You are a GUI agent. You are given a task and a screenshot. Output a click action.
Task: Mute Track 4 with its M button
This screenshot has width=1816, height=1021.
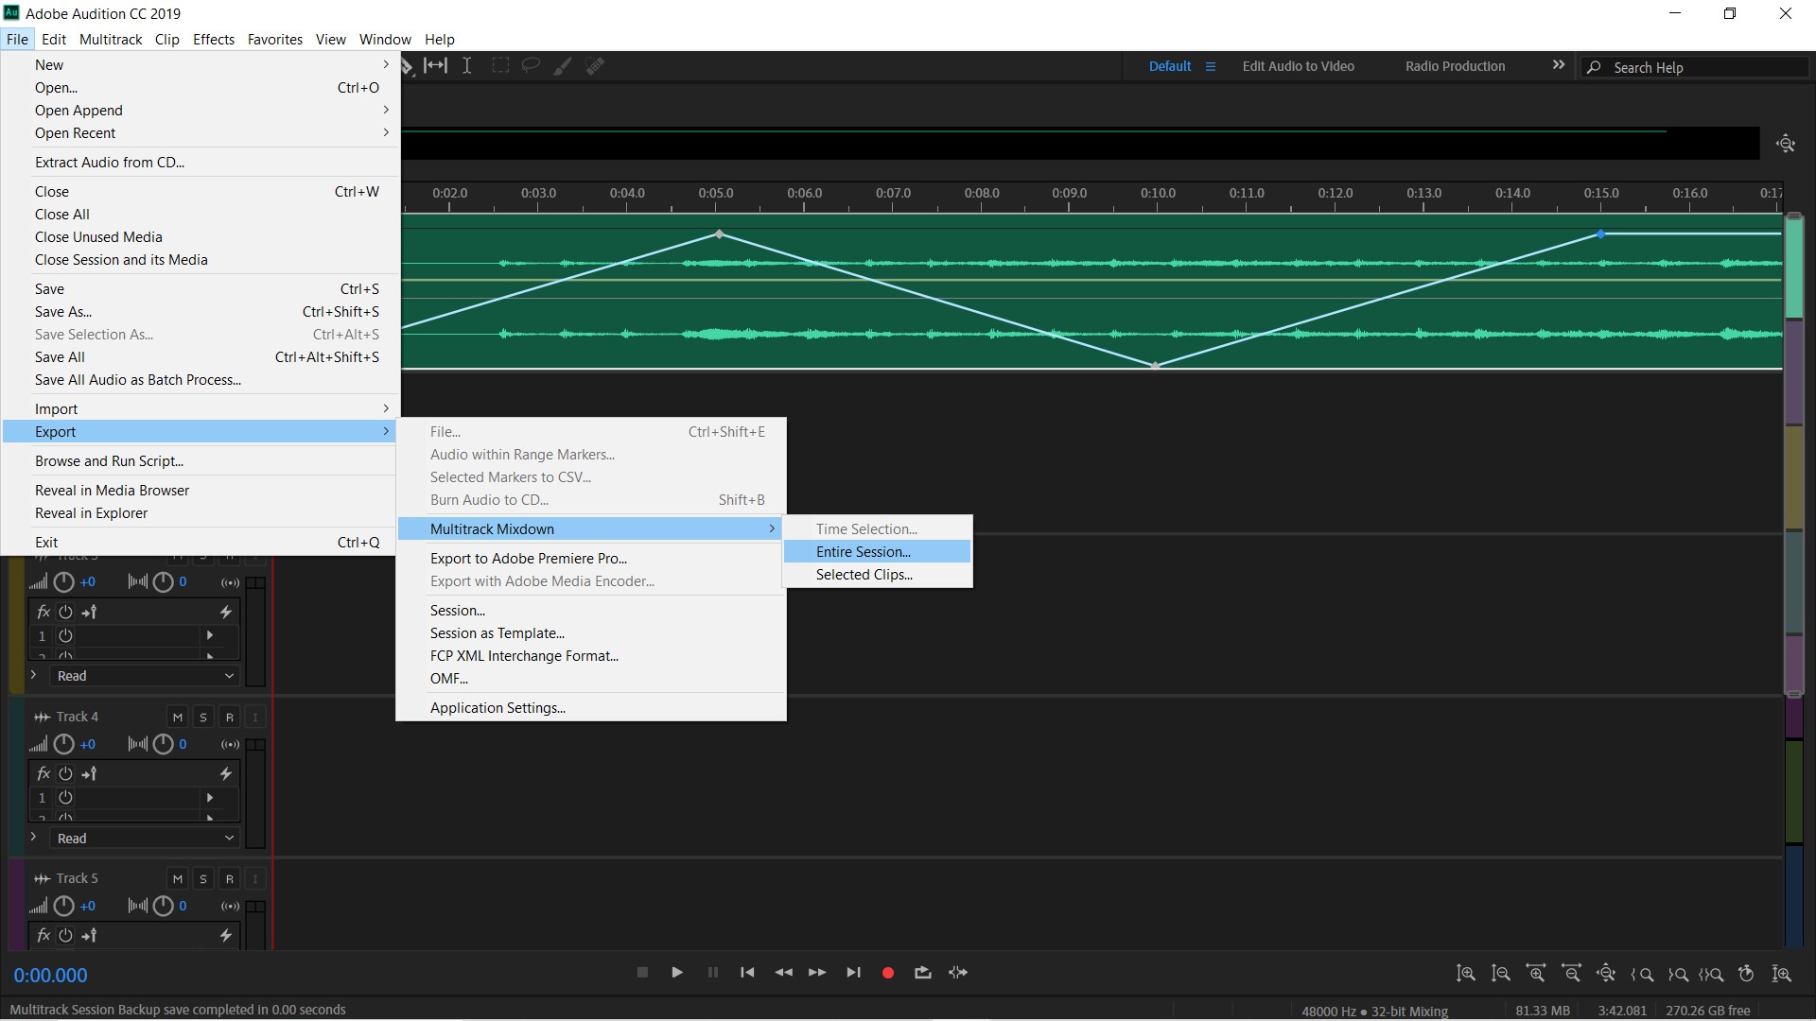tap(178, 717)
